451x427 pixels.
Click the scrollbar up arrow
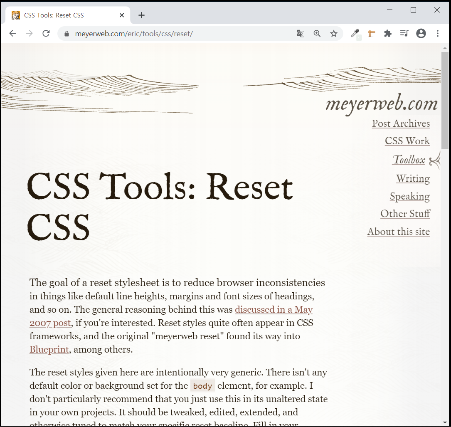[445, 48]
